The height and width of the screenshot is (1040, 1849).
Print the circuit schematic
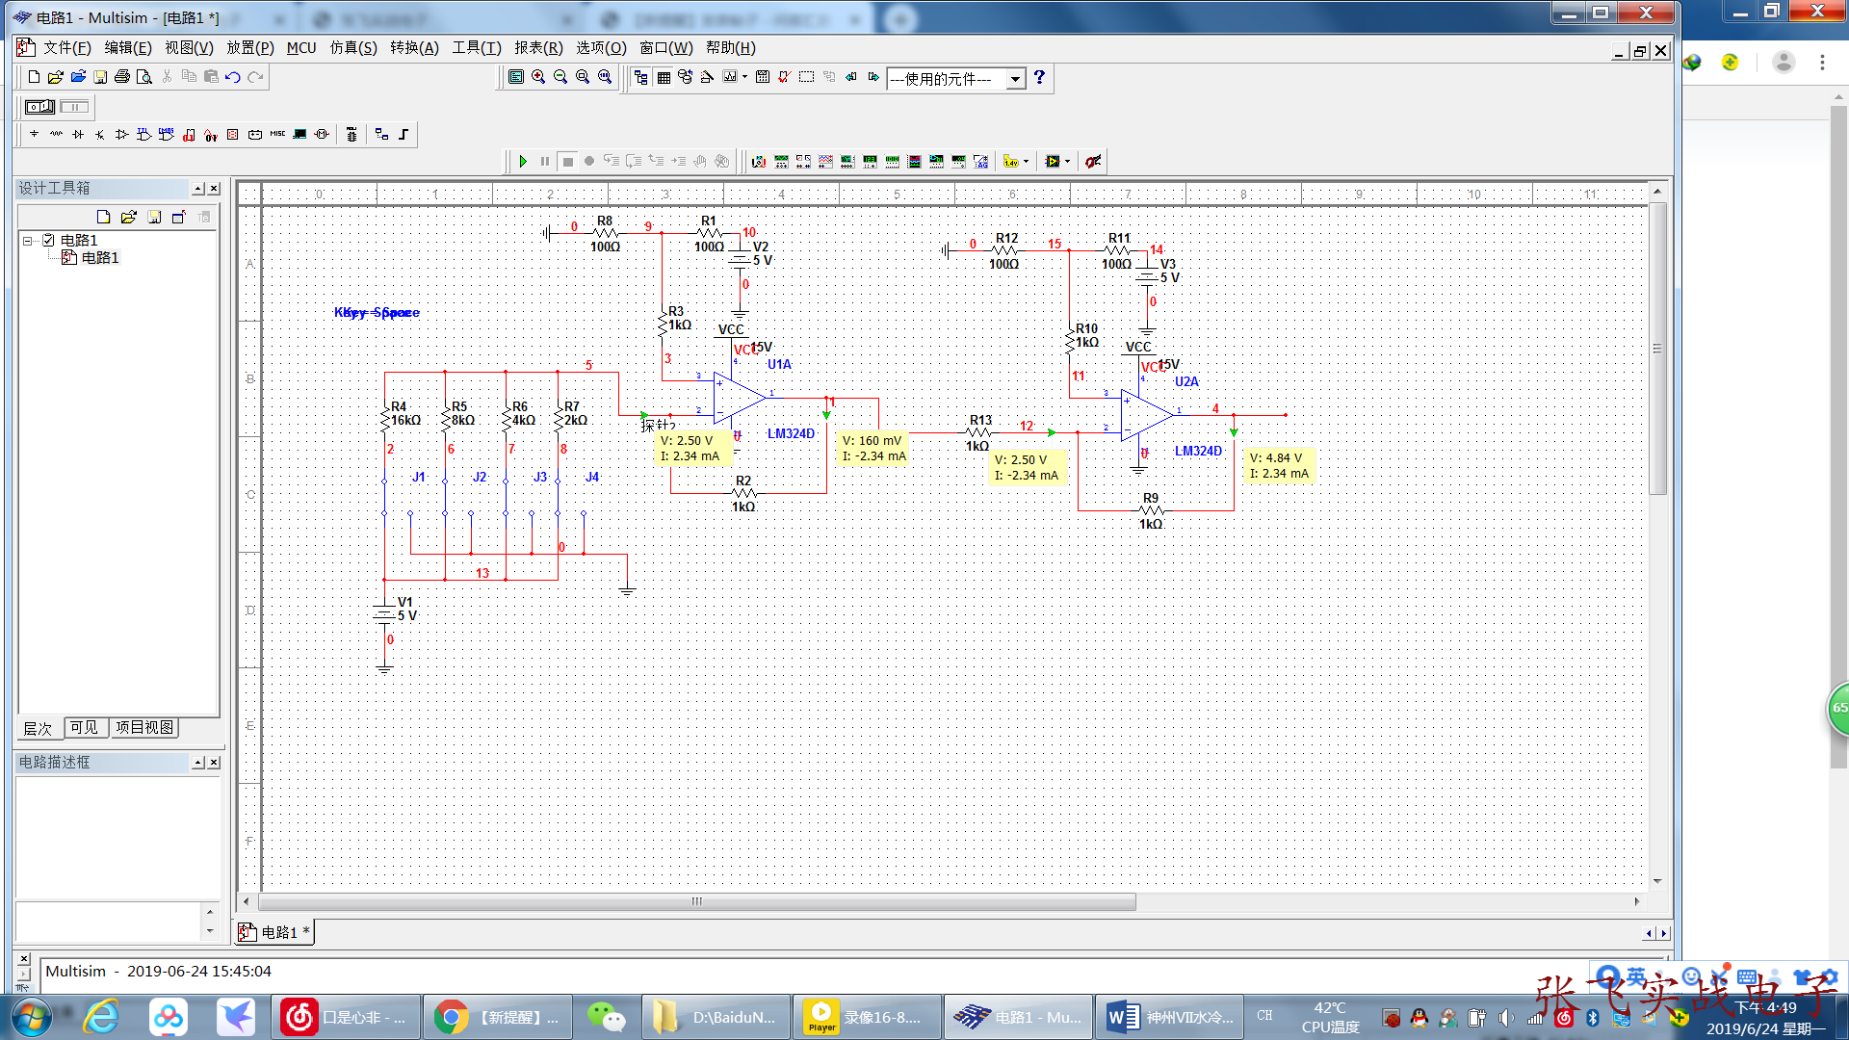coord(122,77)
